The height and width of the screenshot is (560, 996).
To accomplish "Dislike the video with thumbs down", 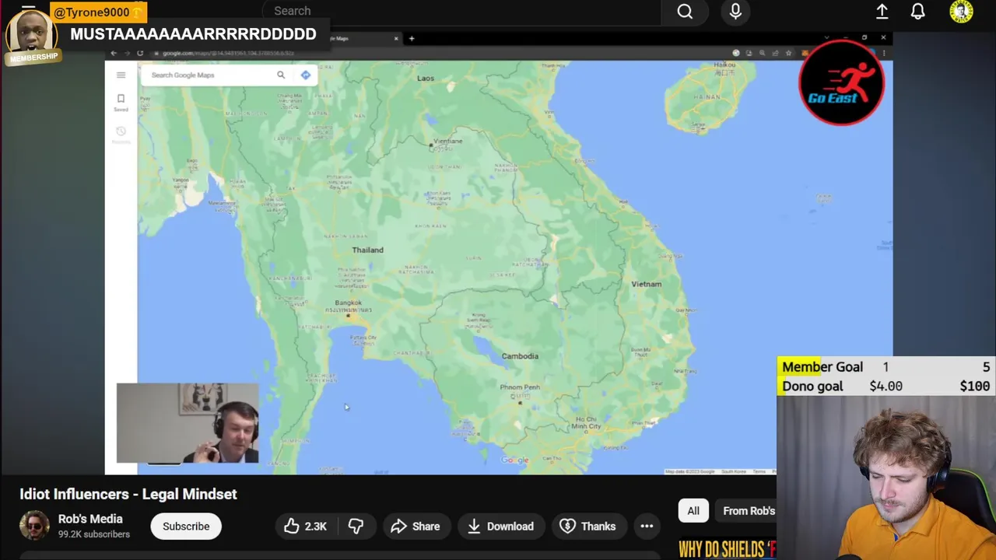I will tap(356, 527).
